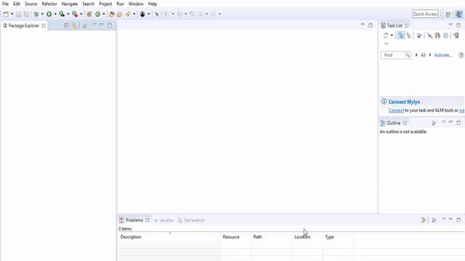Toggle Hide Completed Tasks in Task List
465x261 pixels.
429,36
